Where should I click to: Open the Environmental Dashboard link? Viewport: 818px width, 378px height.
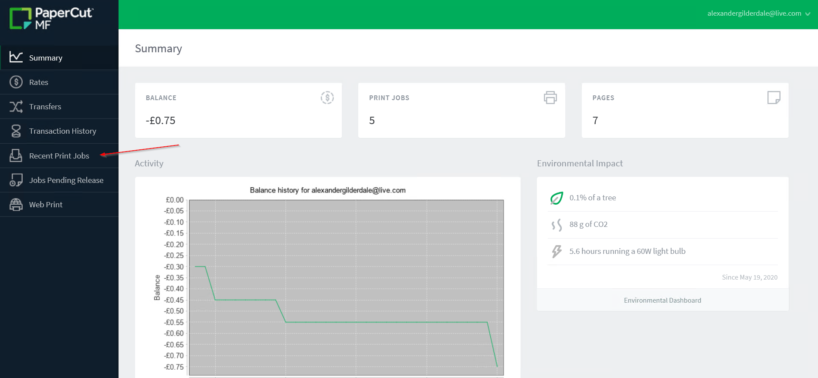(662, 300)
